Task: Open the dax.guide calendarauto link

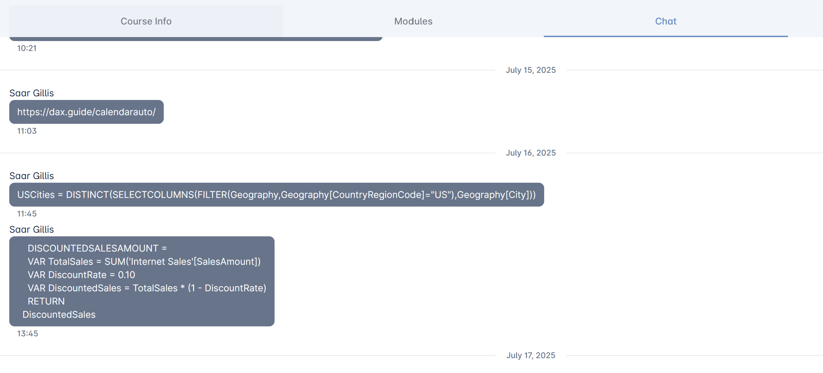Action: pyautogui.click(x=87, y=112)
